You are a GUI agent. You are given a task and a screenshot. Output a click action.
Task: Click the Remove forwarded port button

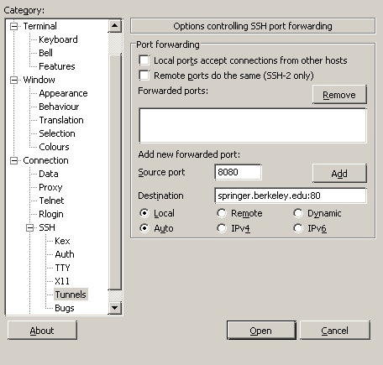coord(339,95)
